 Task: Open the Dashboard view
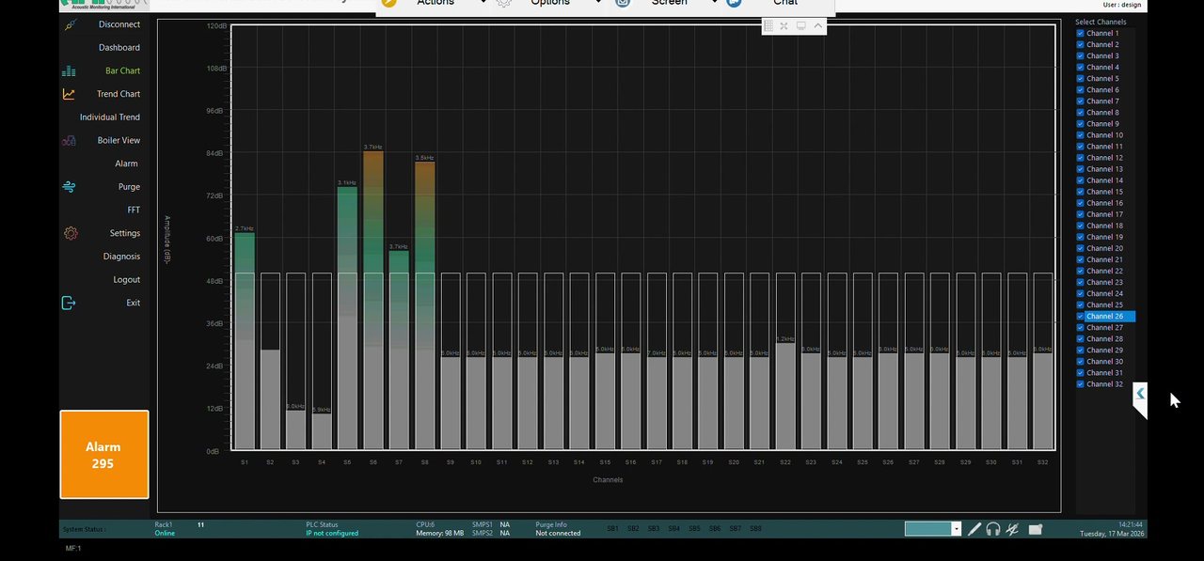119,48
